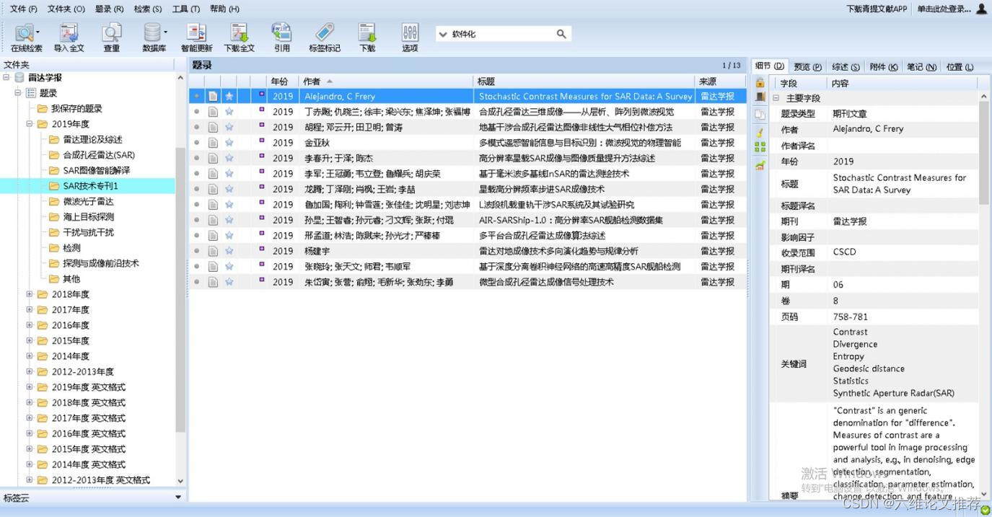The width and height of the screenshot is (992, 517).
Task: Open the search box dropdown chevron
Action: pyautogui.click(x=443, y=34)
